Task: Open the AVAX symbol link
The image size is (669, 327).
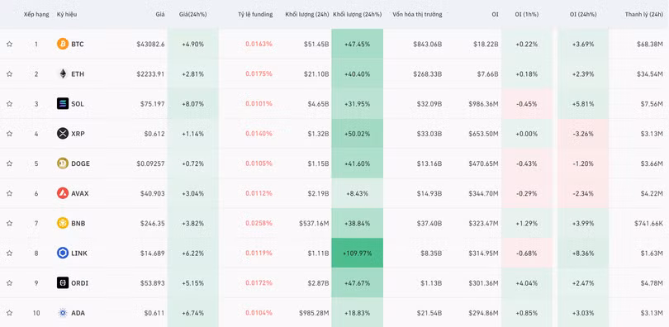Action: click(x=80, y=193)
